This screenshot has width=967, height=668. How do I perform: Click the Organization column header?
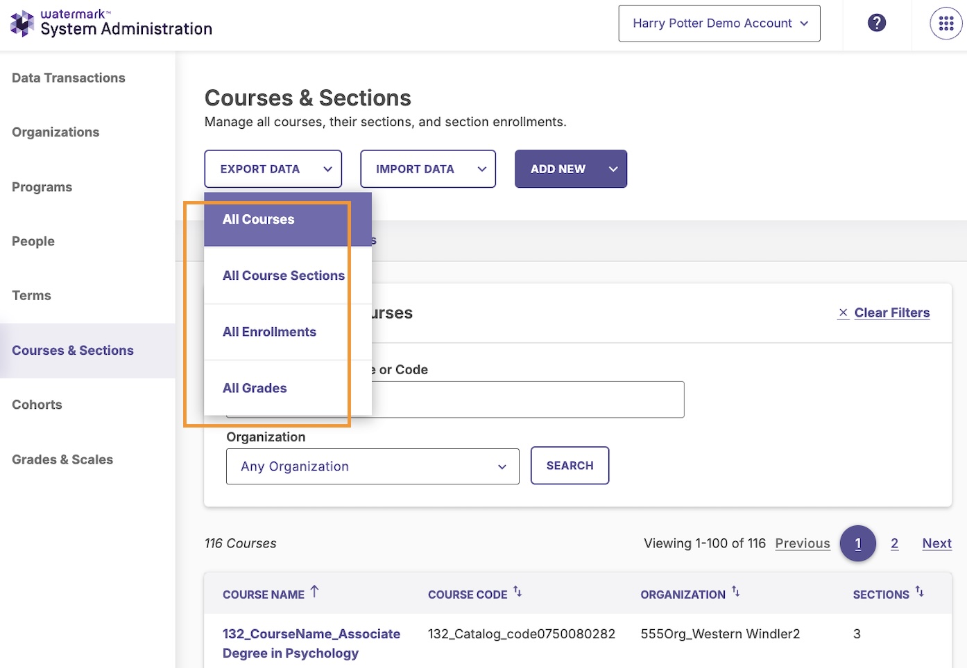coord(683,595)
